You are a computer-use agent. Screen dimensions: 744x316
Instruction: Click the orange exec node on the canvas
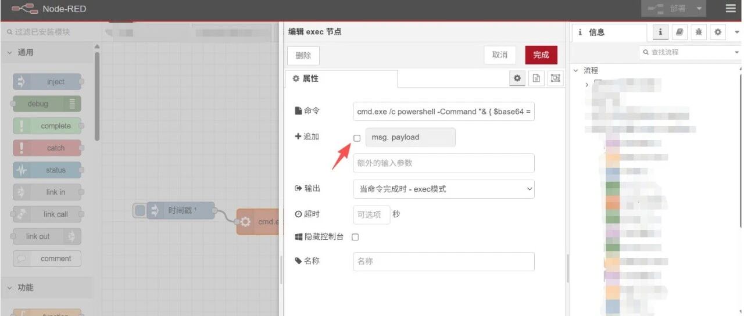pyautogui.click(x=259, y=222)
